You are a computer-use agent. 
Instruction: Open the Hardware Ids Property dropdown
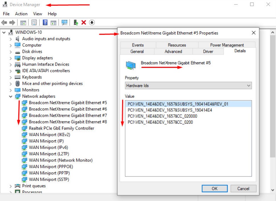coord(188,86)
